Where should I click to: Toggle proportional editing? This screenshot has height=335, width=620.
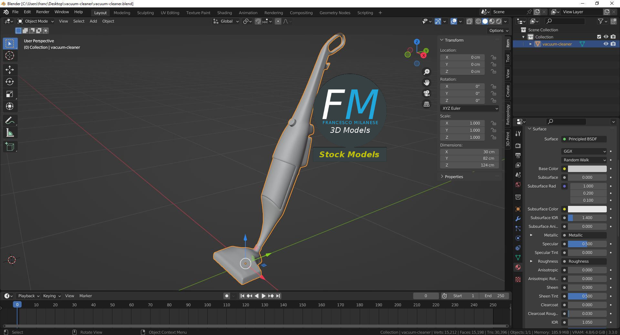pyautogui.click(x=278, y=21)
